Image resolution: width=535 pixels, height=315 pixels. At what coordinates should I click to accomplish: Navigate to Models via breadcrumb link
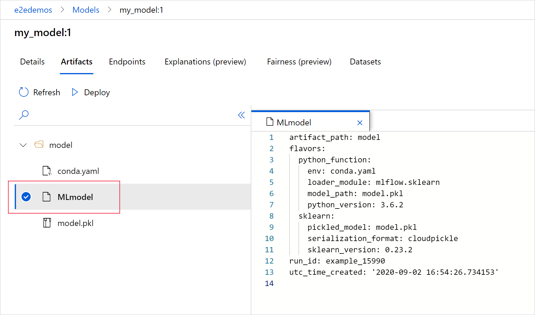86,9
